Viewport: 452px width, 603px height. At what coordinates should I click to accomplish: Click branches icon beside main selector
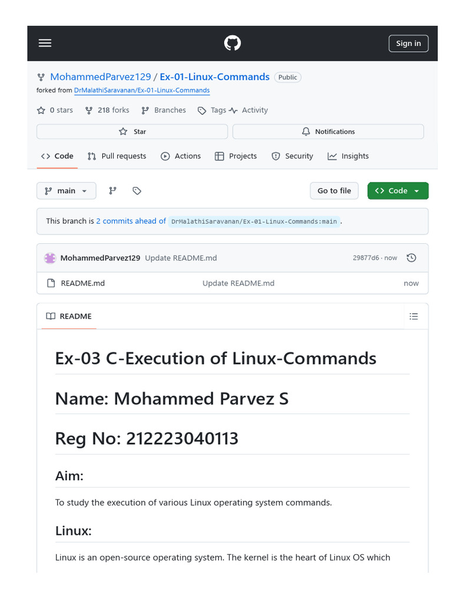(112, 191)
